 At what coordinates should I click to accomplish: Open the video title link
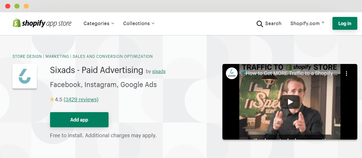[290, 73]
